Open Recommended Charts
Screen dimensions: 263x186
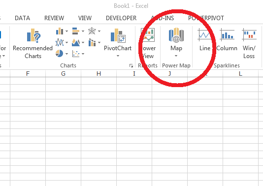coord(33,43)
